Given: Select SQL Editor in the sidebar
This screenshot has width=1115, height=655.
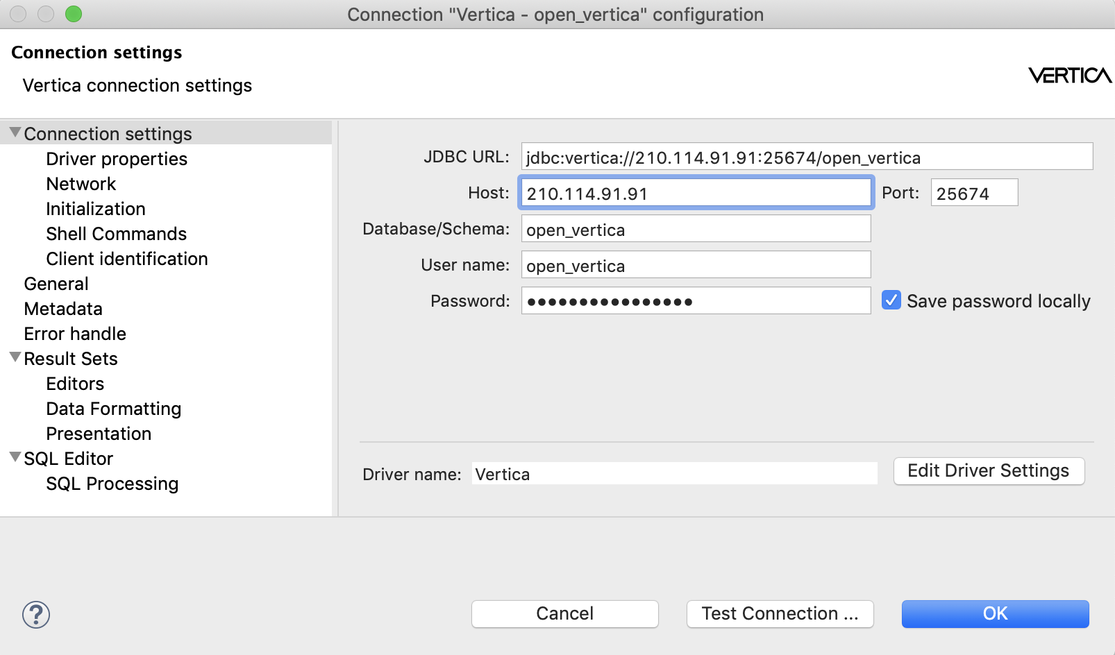Looking at the screenshot, I should pos(69,459).
